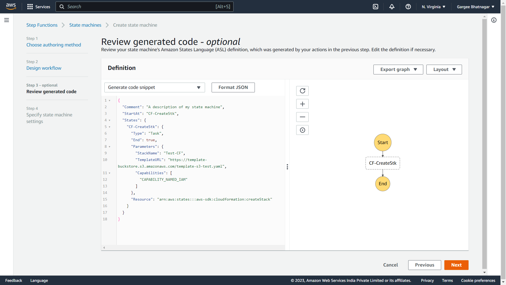Click the CF-CreateStk node in graph
The image size is (506, 285).
pyautogui.click(x=383, y=163)
